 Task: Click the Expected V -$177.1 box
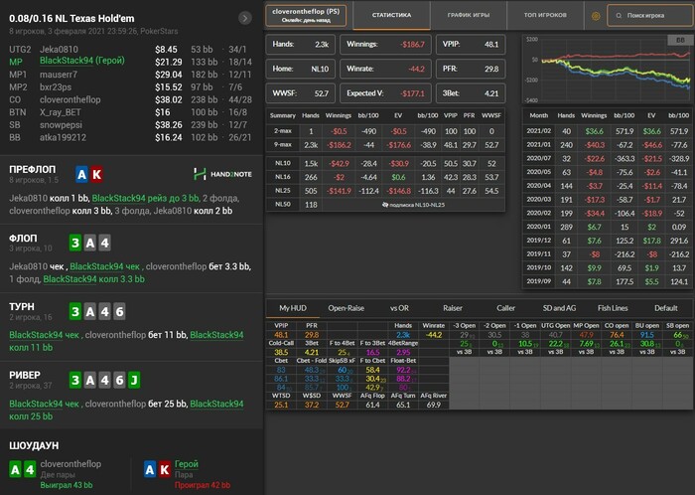point(385,93)
